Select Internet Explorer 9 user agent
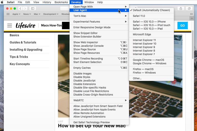 151,47
